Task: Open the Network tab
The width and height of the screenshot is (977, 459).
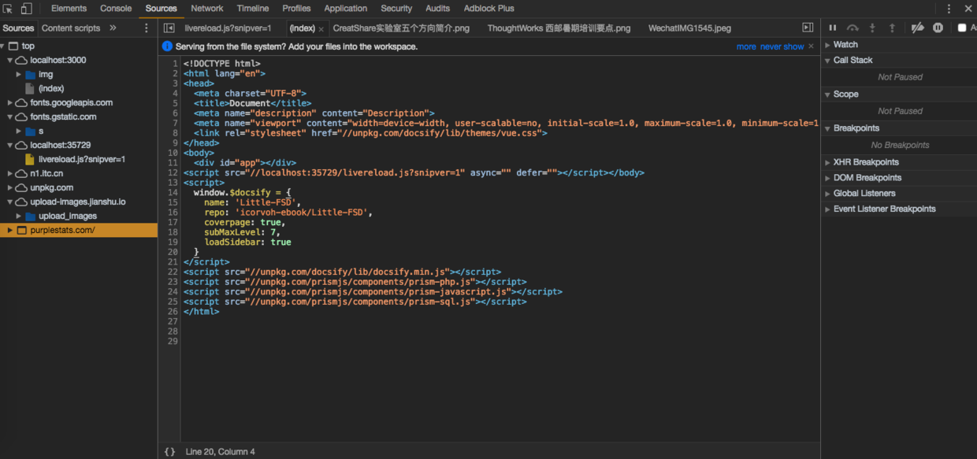Action: (207, 9)
